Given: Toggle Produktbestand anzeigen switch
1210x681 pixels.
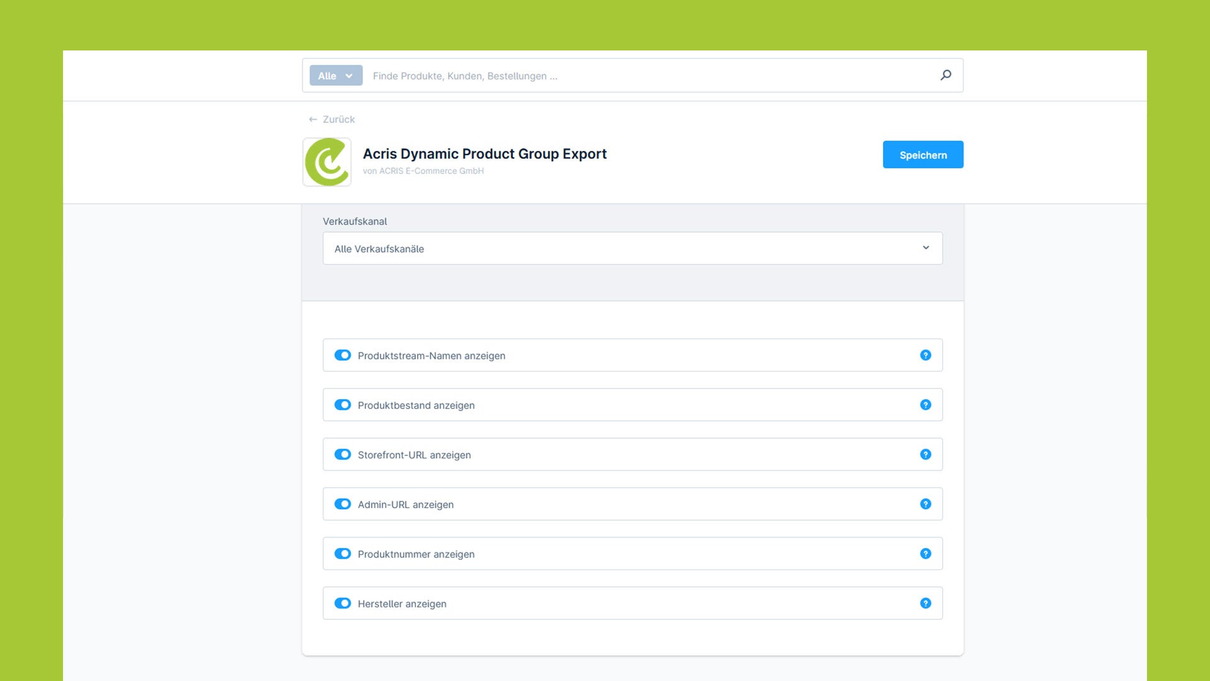Looking at the screenshot, I should coord(342,405).
